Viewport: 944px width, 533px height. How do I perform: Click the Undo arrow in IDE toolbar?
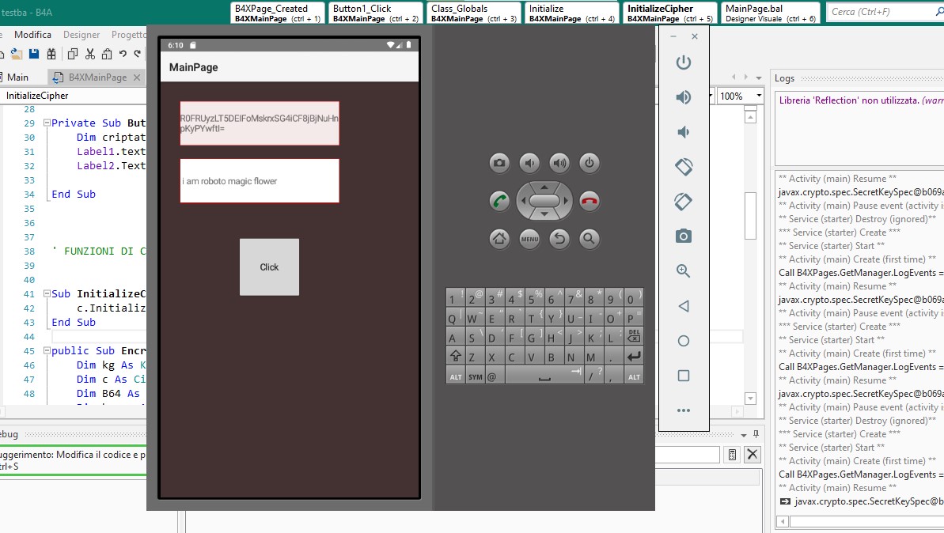click(x=123, y=54)
